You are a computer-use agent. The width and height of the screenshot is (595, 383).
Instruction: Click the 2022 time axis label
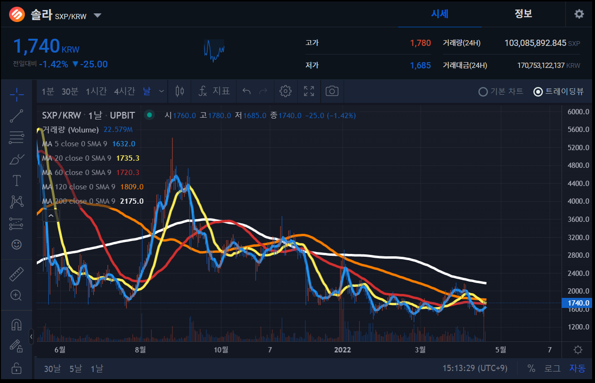(x=342, y=350)
